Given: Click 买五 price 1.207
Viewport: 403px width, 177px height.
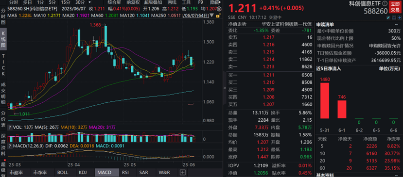Looking at the screenshot, I should click(x=268, y=104).
